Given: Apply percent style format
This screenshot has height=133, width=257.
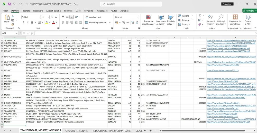Looking at the screenshot, I should 124,22.
